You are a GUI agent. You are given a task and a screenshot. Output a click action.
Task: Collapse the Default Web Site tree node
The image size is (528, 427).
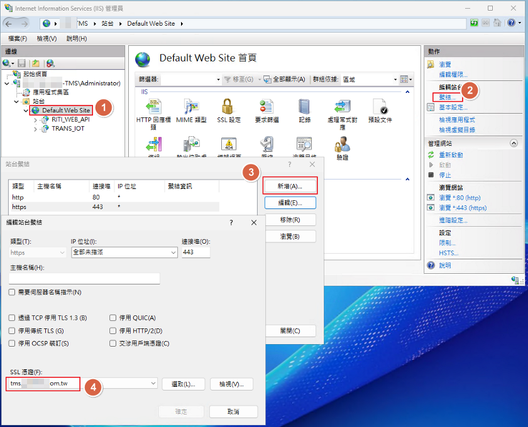(x=26, y=111)
